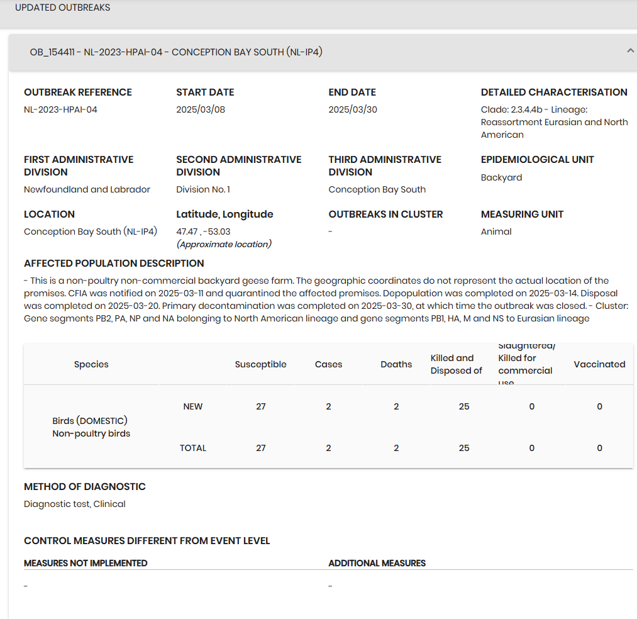Click Birds (DOMESTIC) Non-poultry birds species cell
Viewport: 637px width, 619px height.
91,427
